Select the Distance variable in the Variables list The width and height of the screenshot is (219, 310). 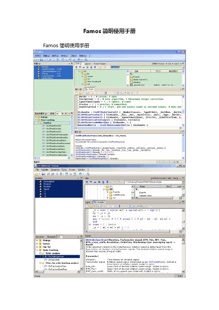coord(47,184)
